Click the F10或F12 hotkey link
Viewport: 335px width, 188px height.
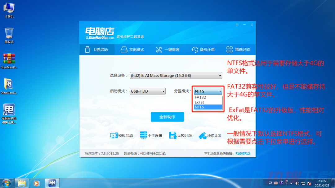coord(243,153)
